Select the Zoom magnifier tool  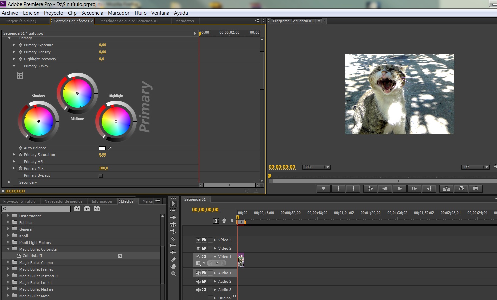[x=173, y=274]
